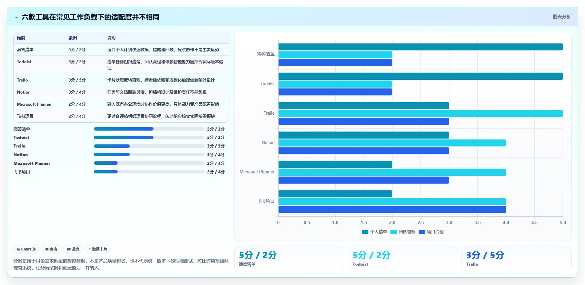Click the 说明 column header
The width and height of the screenshot is (585, 285).
click(111, 38)
